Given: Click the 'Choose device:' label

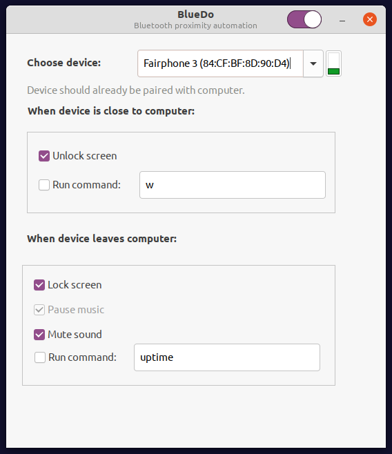Looking at the screenshot, I should click(64, 63).
